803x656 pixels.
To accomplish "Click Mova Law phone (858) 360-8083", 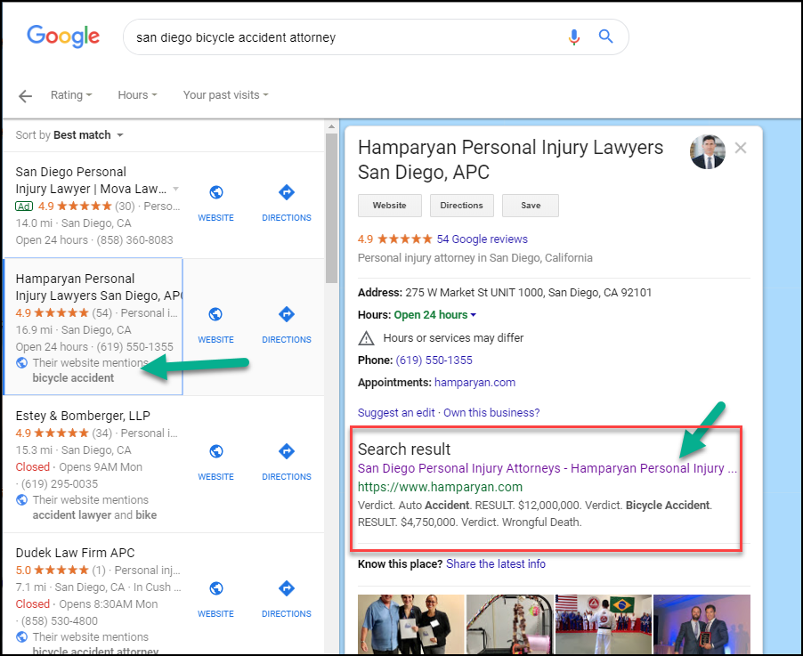I will click(135, 240).
